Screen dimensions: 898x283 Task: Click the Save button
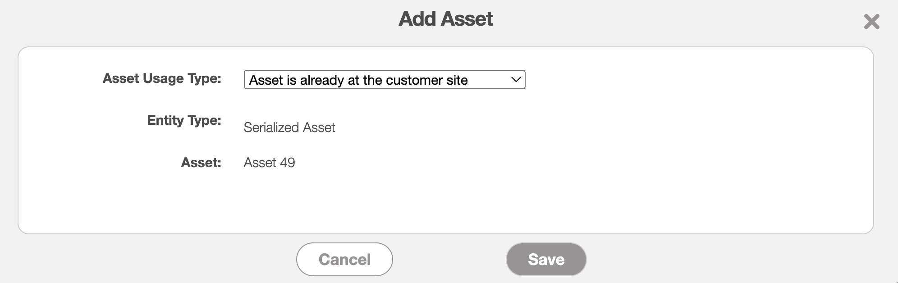click(x=545, y=260)
